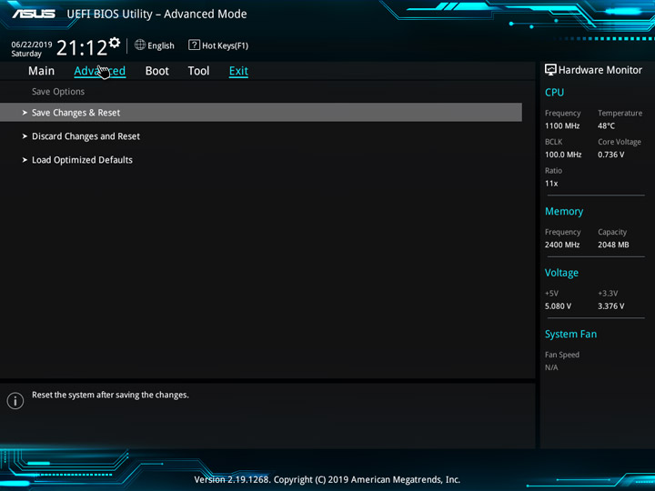This screenshot has width=655, height=491.
Task: Click the Core Voltage label
Action: tap(620, 142)
